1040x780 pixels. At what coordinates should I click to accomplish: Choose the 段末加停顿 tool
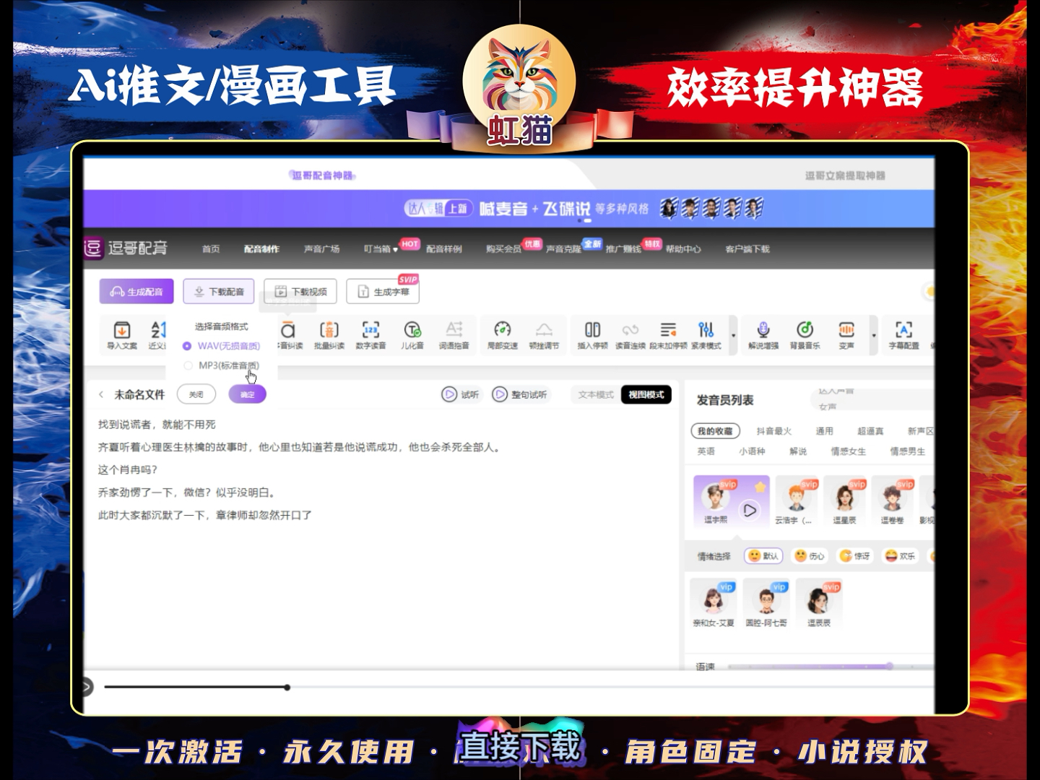coord(668,335)
